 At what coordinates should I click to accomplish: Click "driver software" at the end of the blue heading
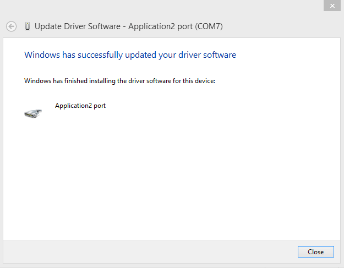click(x=207, y=55)
